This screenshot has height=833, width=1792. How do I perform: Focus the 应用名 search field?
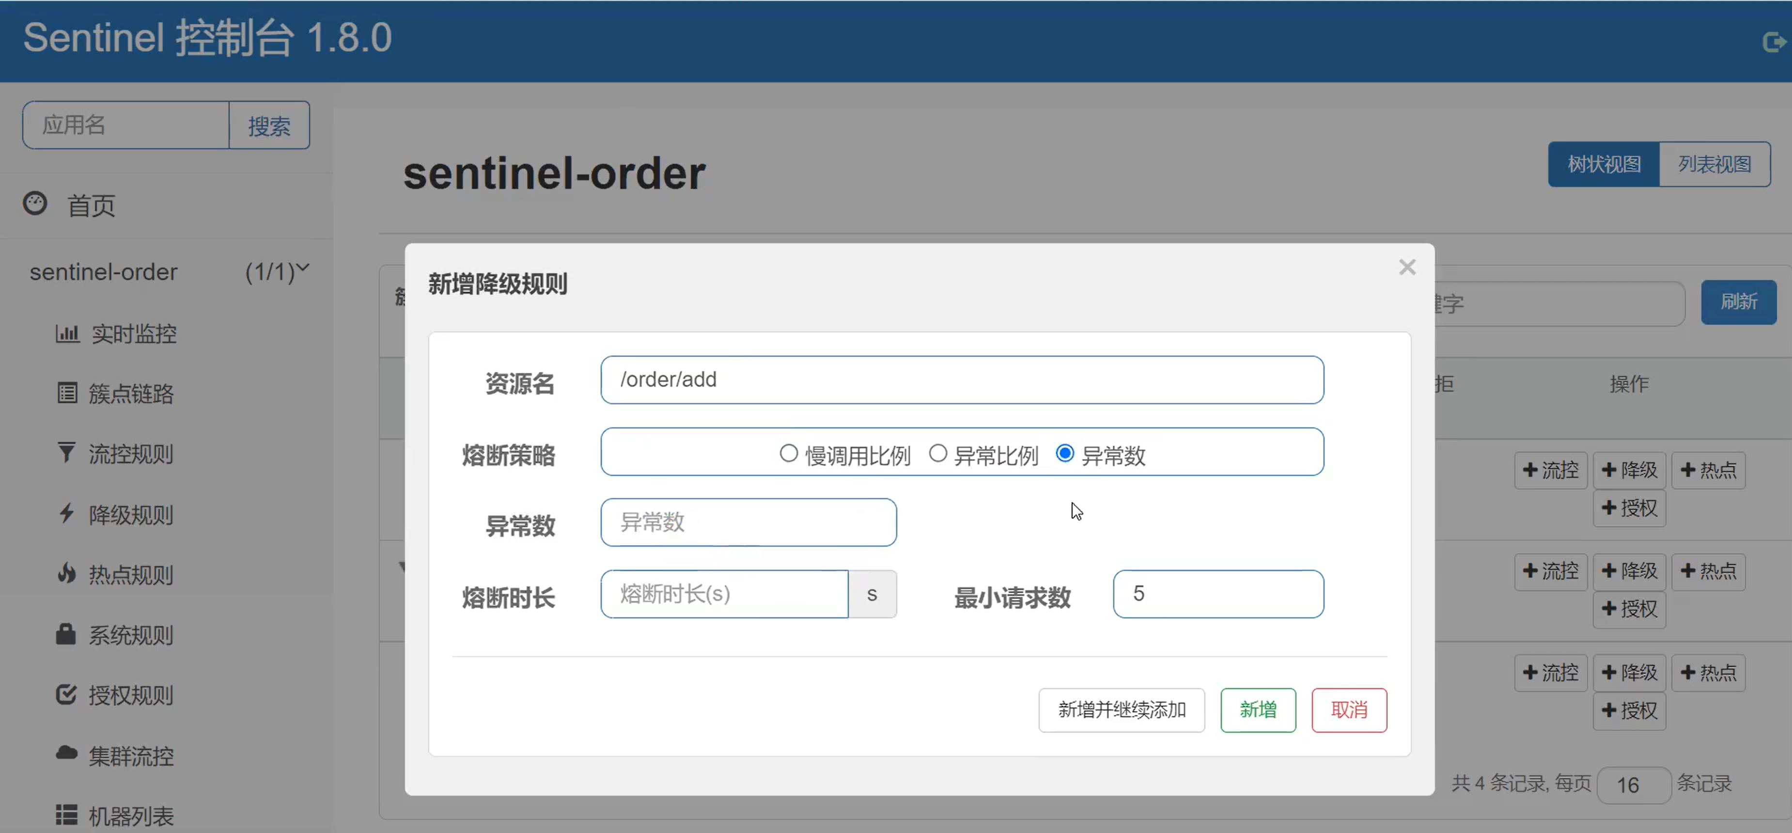[x=126, y=125]
